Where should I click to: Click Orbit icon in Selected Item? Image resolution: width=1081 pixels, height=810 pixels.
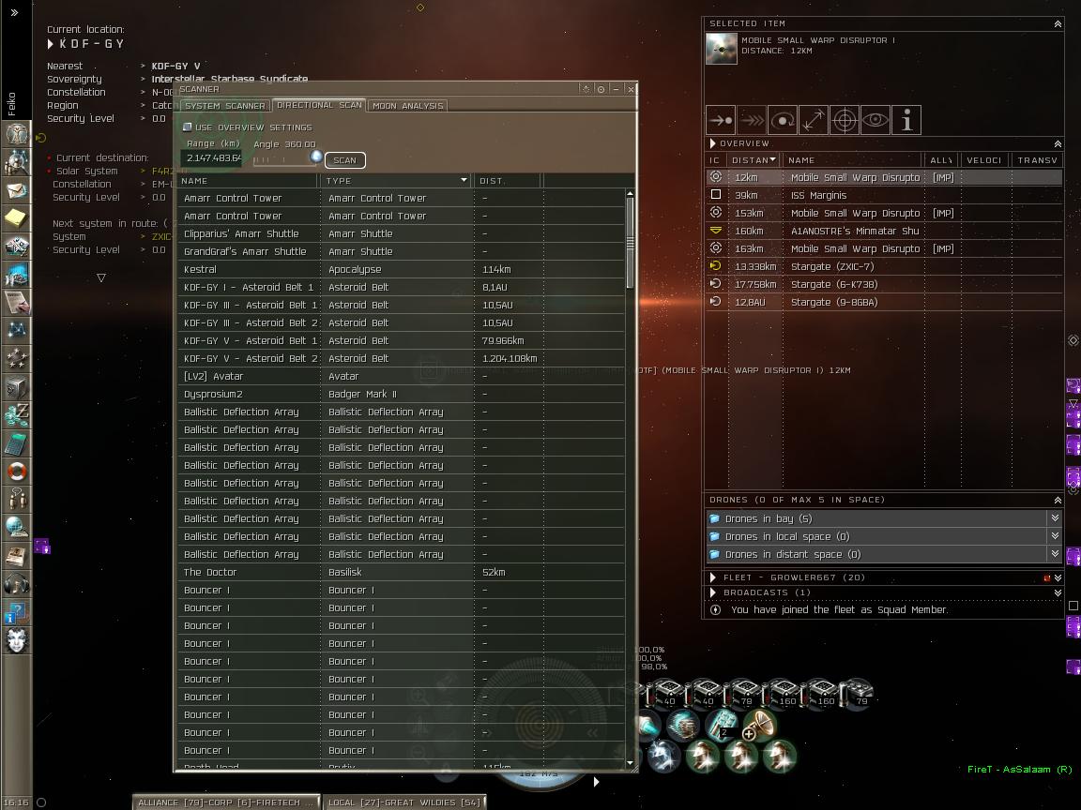(x=784, y=121)
